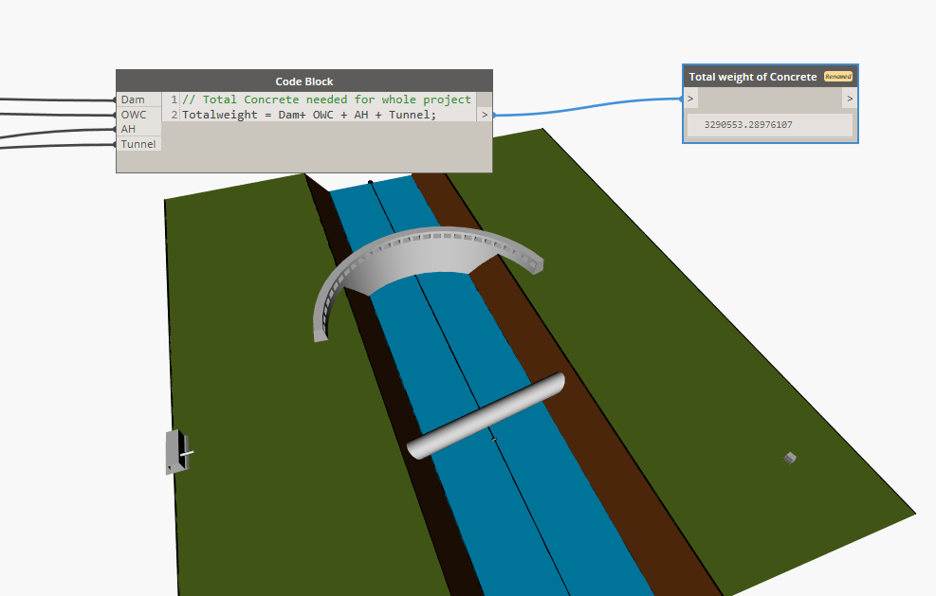The width and height of the screenshot is (936, 596).
Task: Click the Watch node's right output port
Action: [x=850, y=99]
